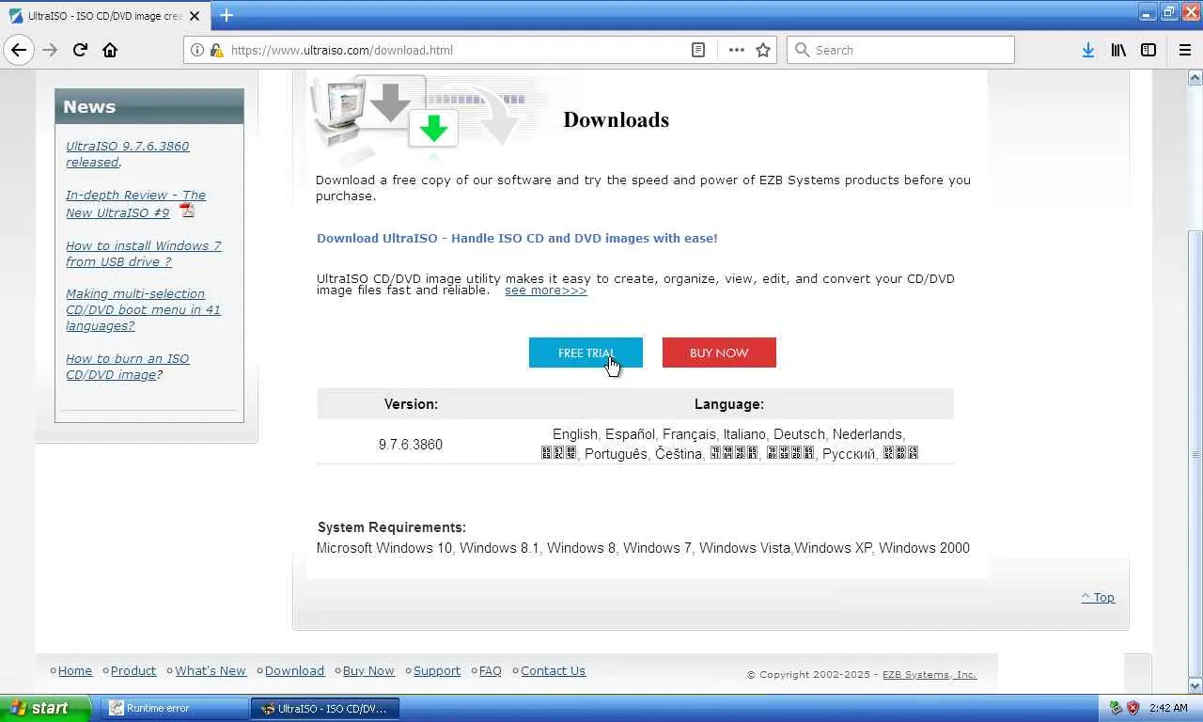The width and height of the screenshot is (1203, 722).
Task: Click 'Windows 2000' in system requirements
Action: [x=924, y=548]
